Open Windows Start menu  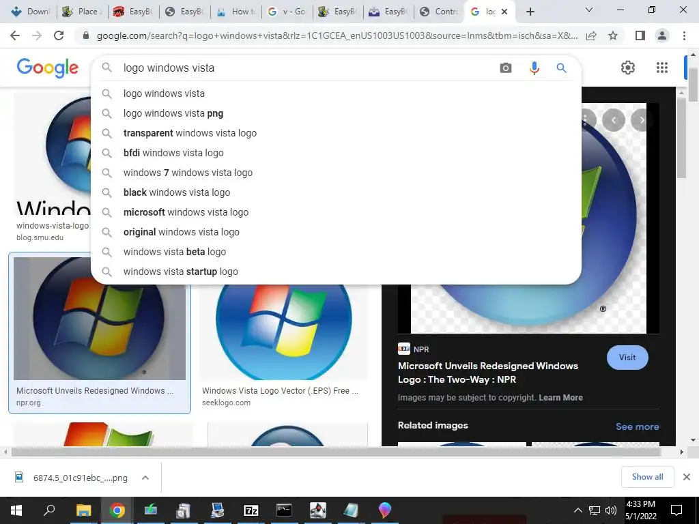(16, 510)
